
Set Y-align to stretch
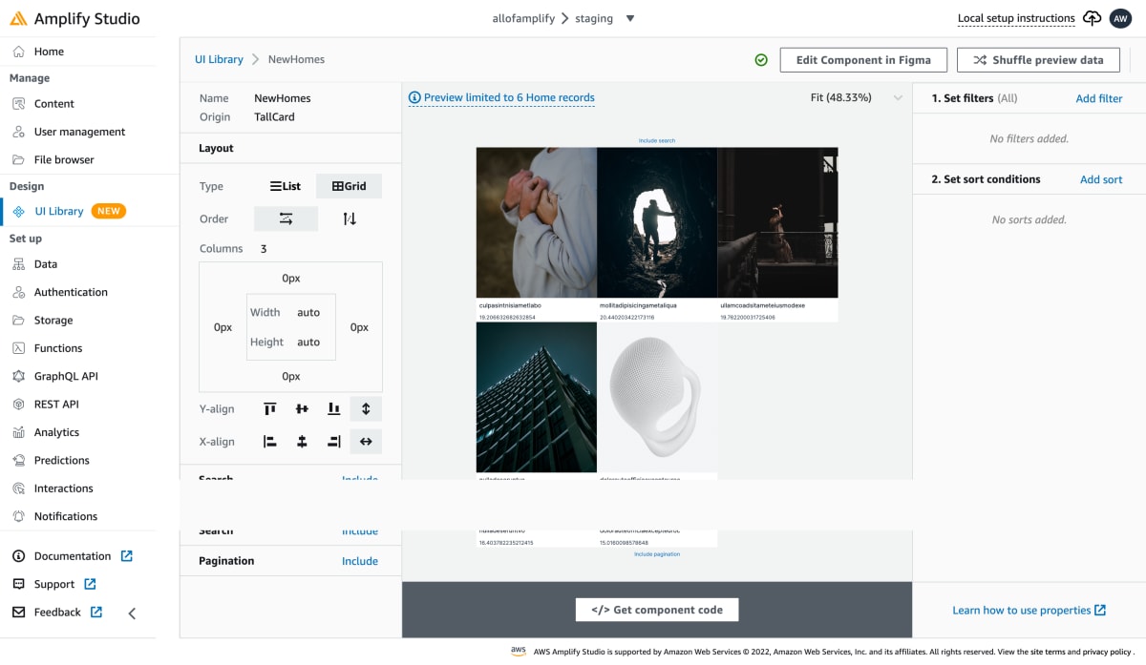(x=366, y=408)
